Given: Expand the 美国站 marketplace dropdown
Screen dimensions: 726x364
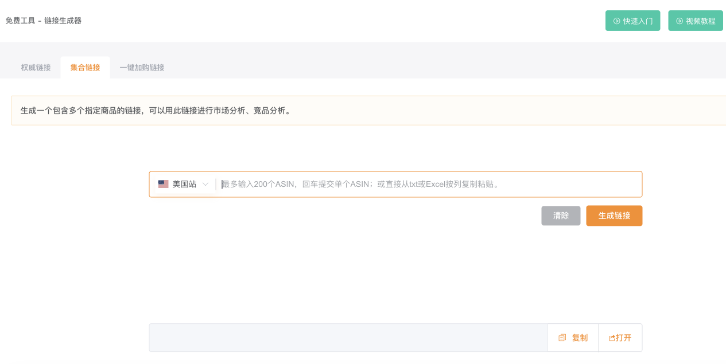Looking at the screenshot, I should pos(184,183).
